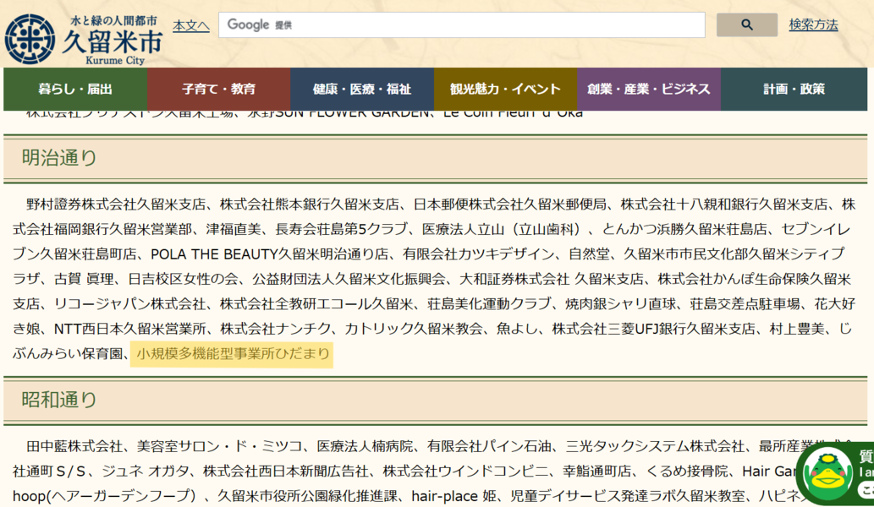Open the 創業・産業・ビジネス menu
This screenshot has height=507, width=874.
click(649, 89)
